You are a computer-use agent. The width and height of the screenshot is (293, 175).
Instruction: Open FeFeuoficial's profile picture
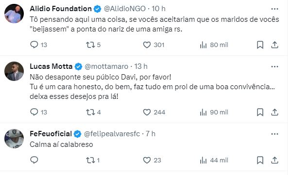click(x=14, y=139)
